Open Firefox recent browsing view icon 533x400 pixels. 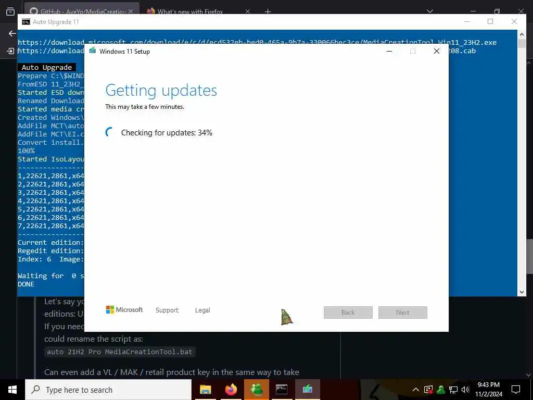point(10,11)
